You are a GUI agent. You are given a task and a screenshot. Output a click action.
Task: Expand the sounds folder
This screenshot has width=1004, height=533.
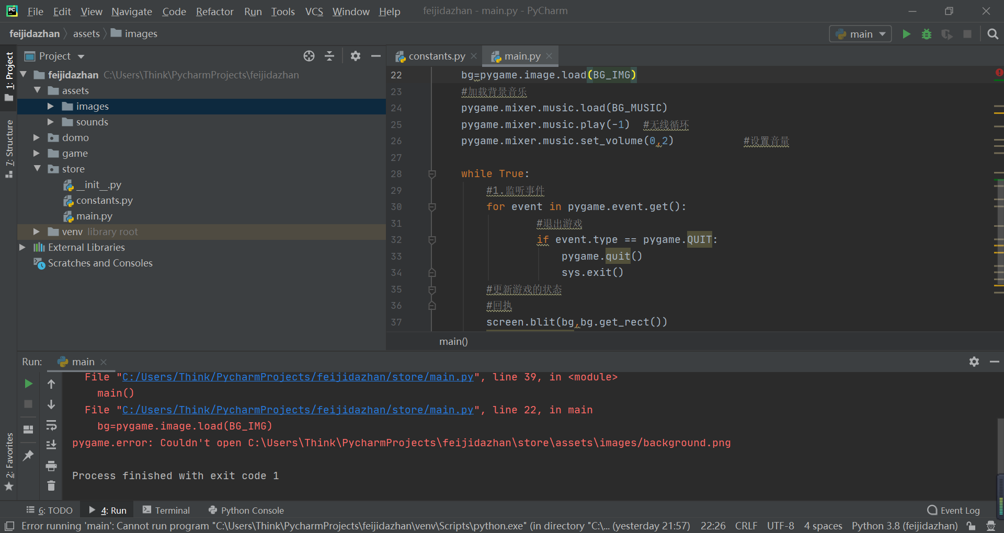click(x=51, y=122)
